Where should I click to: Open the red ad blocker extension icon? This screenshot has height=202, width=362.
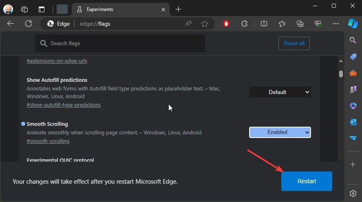[x=226, y=24]
